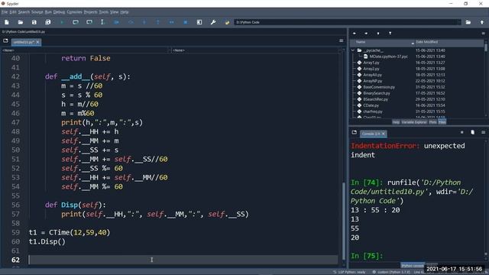
Task: Click the Files pane filter filenames icon
Action: (x=390, y=33)
